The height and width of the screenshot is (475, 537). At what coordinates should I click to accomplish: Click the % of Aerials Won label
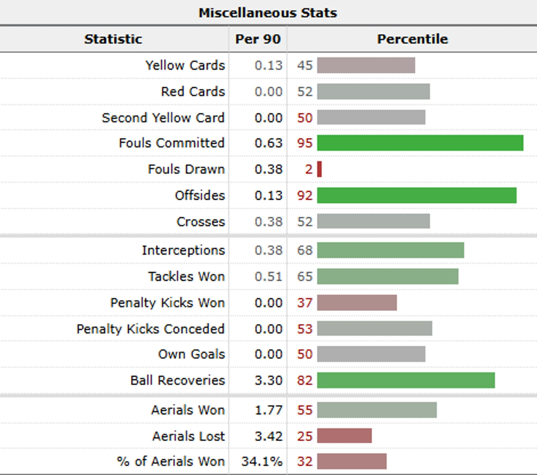tap(171, 461)
